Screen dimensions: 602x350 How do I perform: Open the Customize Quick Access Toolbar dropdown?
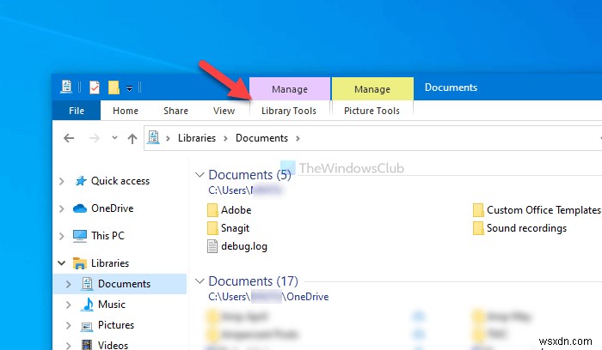129,88
